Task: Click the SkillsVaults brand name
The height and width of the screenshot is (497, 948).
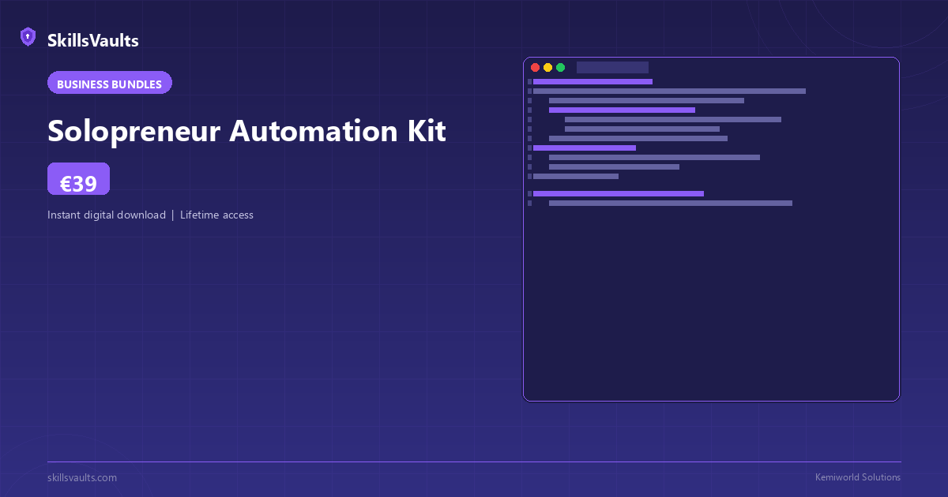Action: tap(93, 40)
